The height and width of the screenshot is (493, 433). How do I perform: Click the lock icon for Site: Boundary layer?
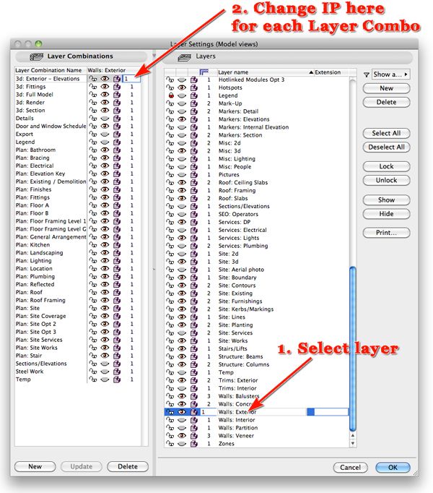pos(170,278)
